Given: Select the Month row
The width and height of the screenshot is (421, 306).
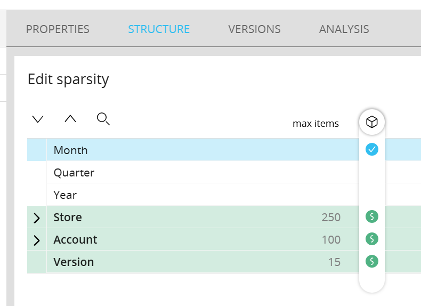Looking at the screenshot, I should 224,150.
